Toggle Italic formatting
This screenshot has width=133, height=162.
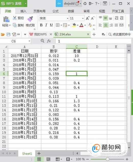[x=46, y=25]
